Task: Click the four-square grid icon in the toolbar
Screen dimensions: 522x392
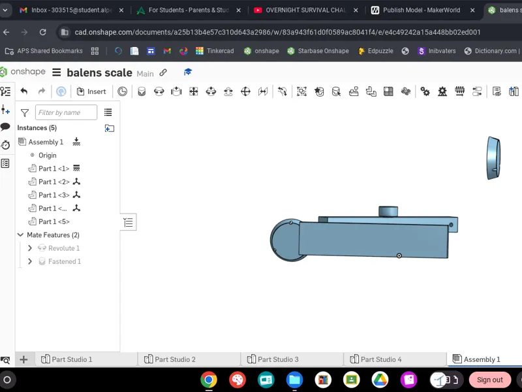Action: (x=388, y=91)
